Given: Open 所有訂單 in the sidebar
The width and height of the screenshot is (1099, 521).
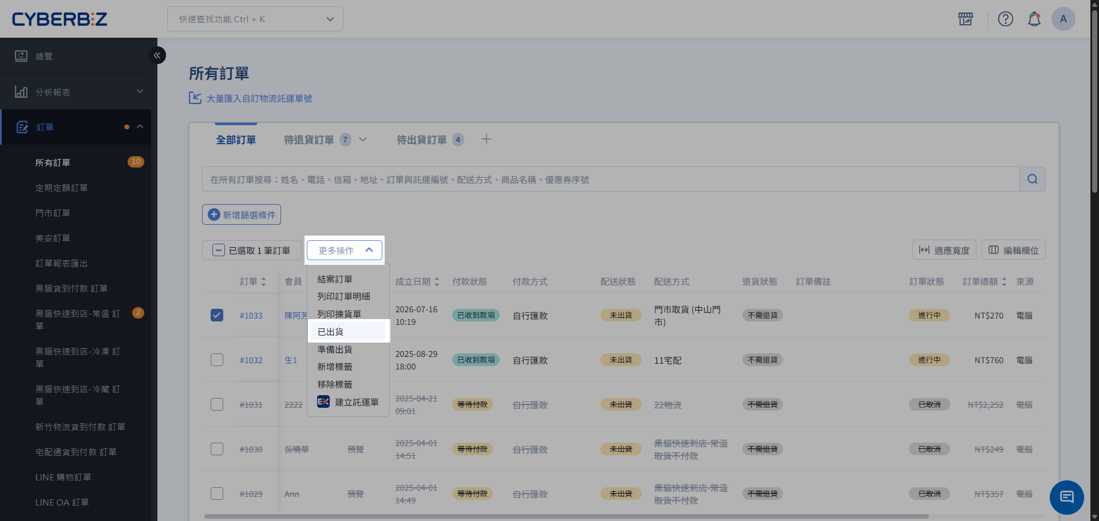Looking at the screenshot, I should tap(53, 162).
